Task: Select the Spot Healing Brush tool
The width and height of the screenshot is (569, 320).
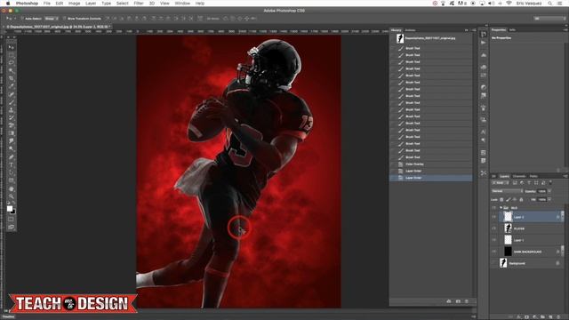Action: pos(12,94)
